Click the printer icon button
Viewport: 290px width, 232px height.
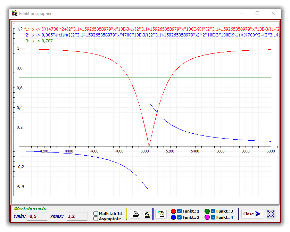click(x=136, y=214)
